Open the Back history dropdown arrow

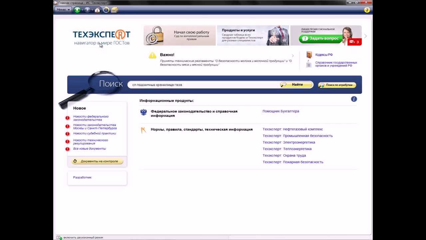[x=82, y=10]
